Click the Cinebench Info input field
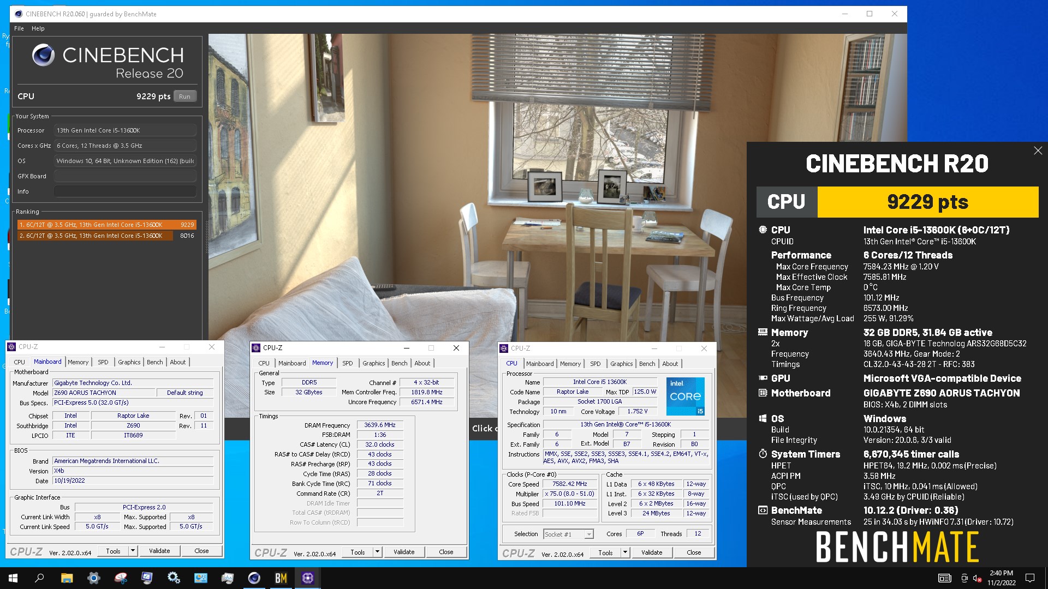This screenshot has height=589, width=1048. 125,191
